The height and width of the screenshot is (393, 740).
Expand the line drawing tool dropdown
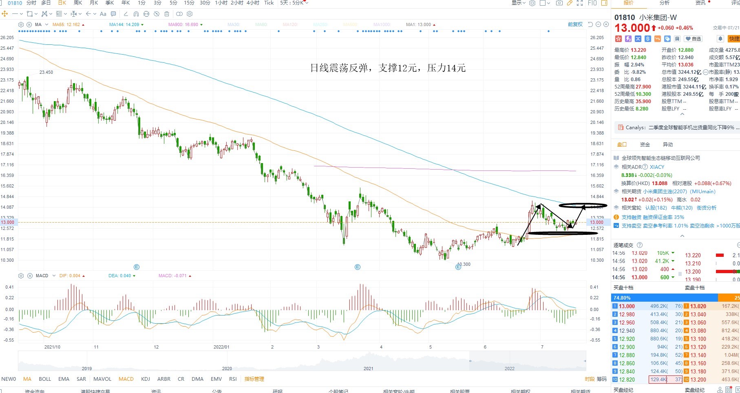tap(21, 14)
